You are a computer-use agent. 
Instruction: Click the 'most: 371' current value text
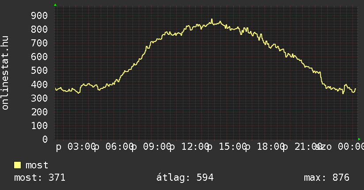pyautogui.click(x=40, y=178)
